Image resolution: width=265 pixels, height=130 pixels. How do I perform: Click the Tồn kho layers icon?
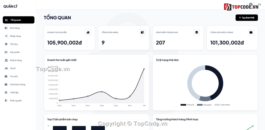[6, 44]
